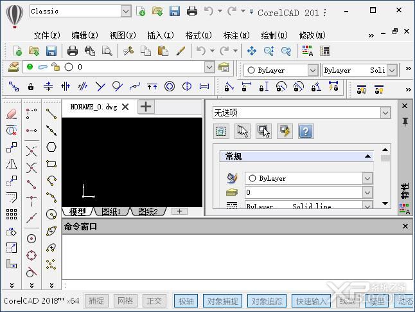Screen dimensions: 415x312
Task: Expand the layer 0 dropdown arrow
Action: [x=209, y=67]
